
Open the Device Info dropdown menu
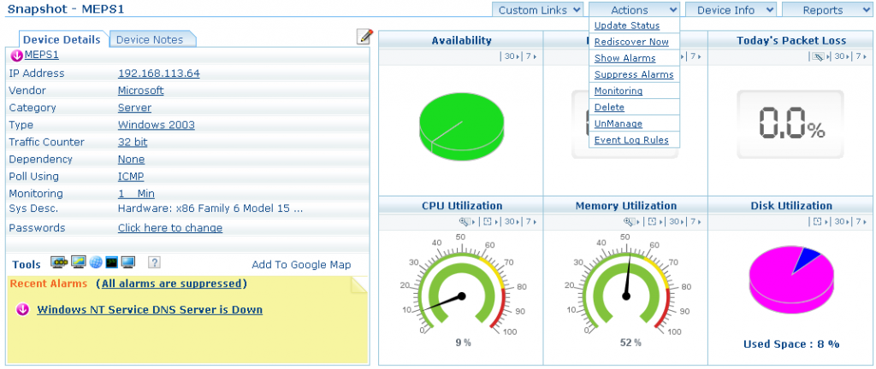731,10
